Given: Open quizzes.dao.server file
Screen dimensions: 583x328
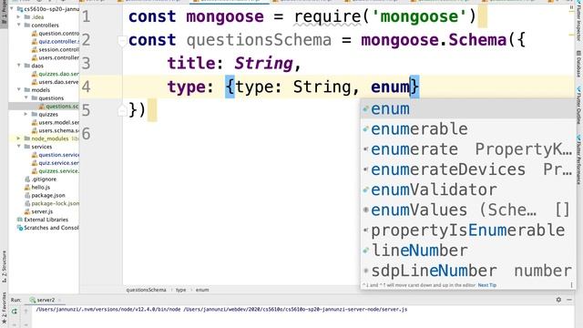Looking at the screenshot, I should tap(56, 74).
